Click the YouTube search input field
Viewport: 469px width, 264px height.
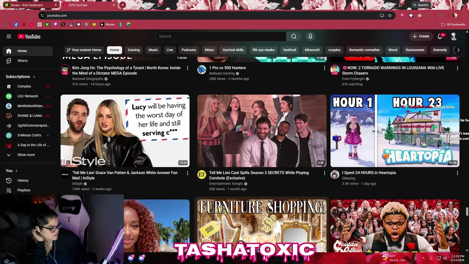(x=221, y=36)
